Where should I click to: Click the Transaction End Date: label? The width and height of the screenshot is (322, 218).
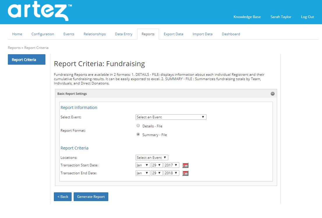pyautogui.click(x=79, y=173)
